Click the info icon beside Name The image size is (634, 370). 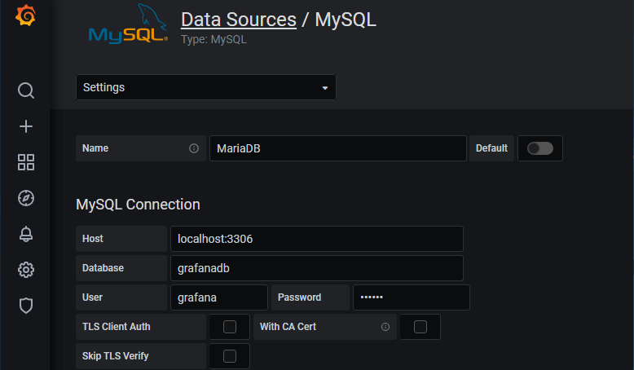tap(194, 148)
